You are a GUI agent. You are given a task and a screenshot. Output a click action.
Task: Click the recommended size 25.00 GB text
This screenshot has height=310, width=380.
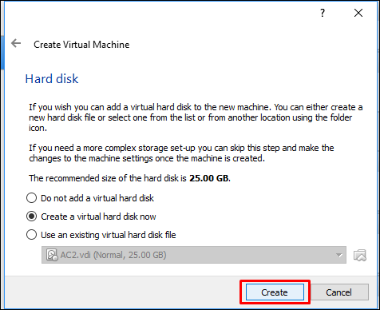pyautogui.click(x=209, y=178)
